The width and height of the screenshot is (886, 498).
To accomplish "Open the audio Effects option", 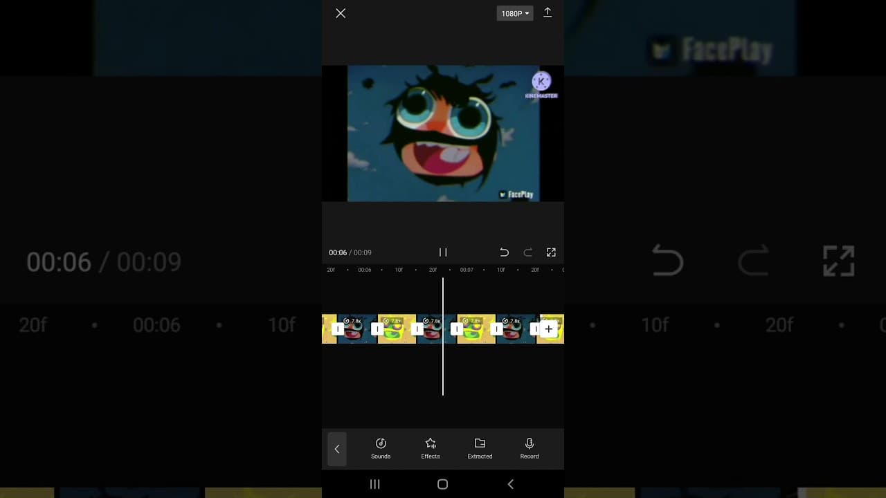I will (431, 448).
